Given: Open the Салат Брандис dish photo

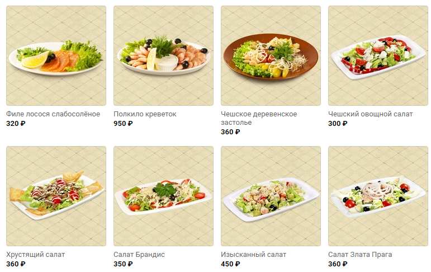Looking at the screenshot, I should pos(164,196).
